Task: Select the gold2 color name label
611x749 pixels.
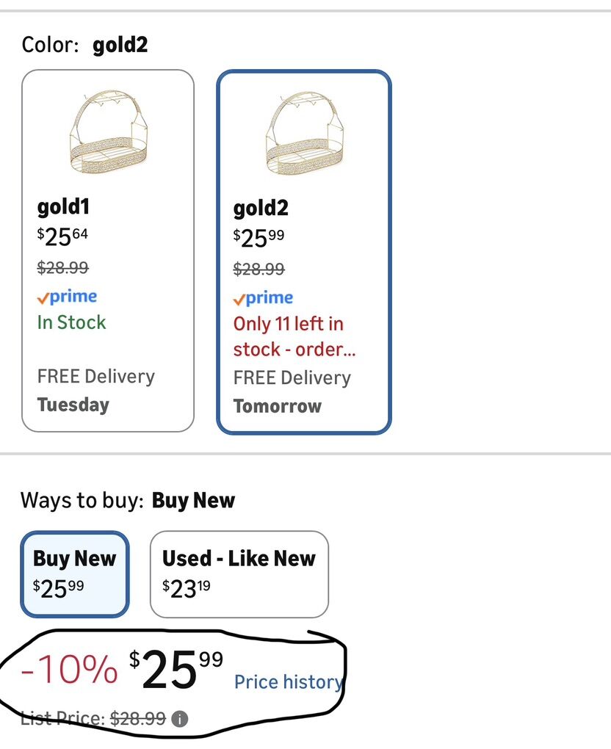Action: tap(261, 208)
